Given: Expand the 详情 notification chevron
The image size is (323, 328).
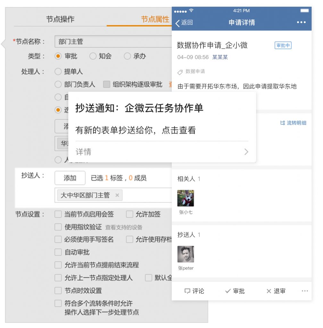Looking at the screenshot, I should tap(246, 152).
